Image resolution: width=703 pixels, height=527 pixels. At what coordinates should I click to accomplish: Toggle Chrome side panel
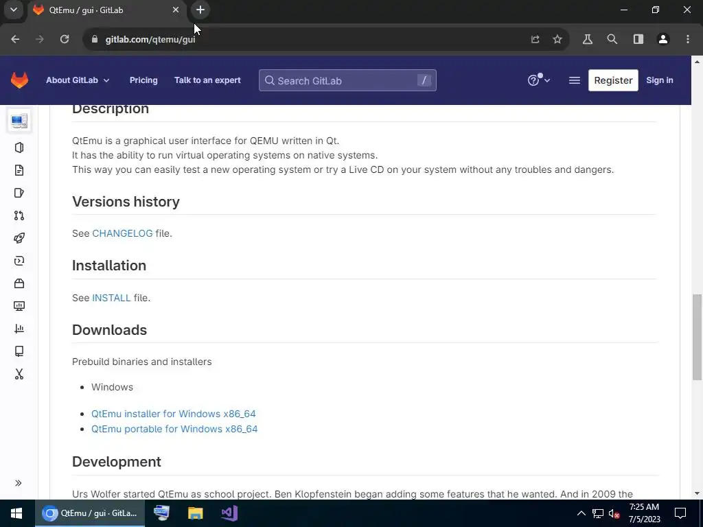click(x=638, y=39)
